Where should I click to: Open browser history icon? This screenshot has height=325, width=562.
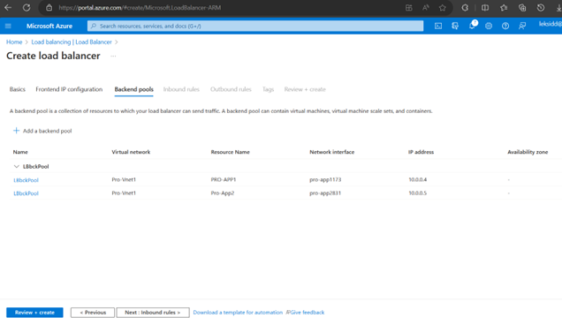pyautogui.click(x=541, y=8)
